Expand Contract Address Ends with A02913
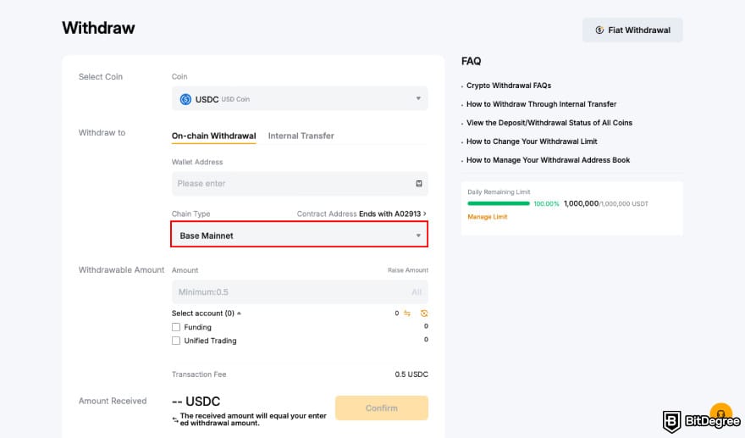Screen dimensions: 745x438 [x=361, y=213]
